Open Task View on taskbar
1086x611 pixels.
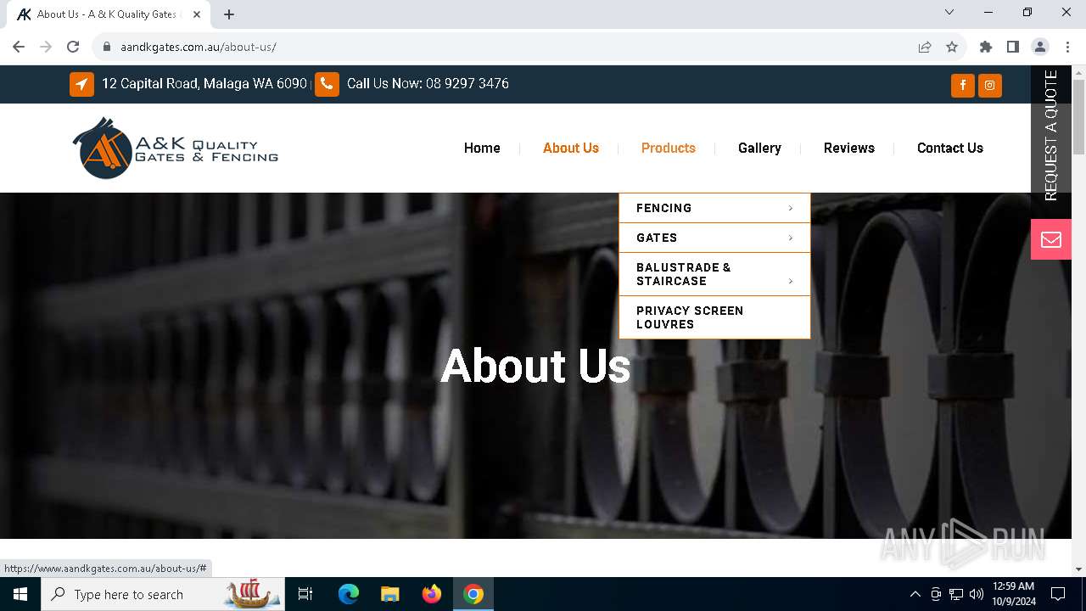tap(305, 594)
